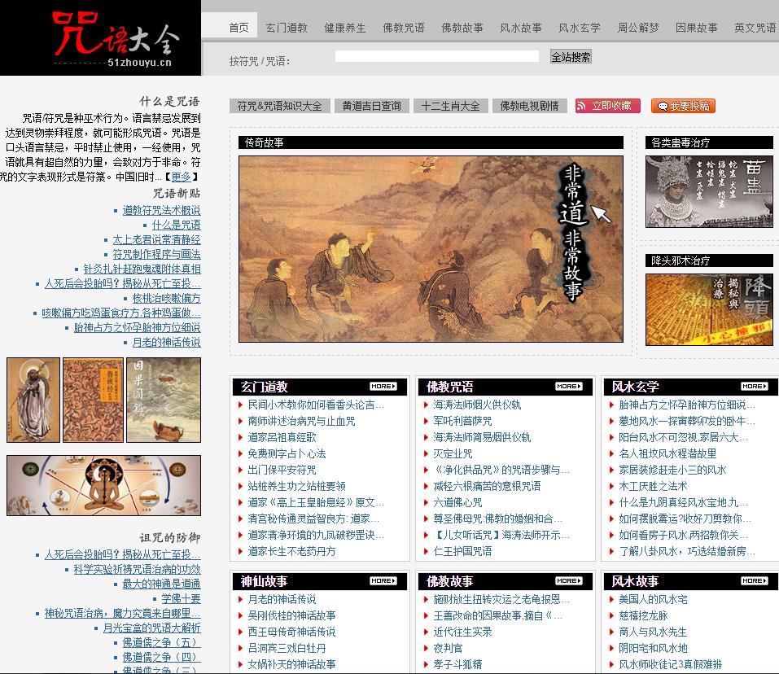
Task: Open 科学实验祈祷咒语治病的功效 link
Action: click(137, 569)
